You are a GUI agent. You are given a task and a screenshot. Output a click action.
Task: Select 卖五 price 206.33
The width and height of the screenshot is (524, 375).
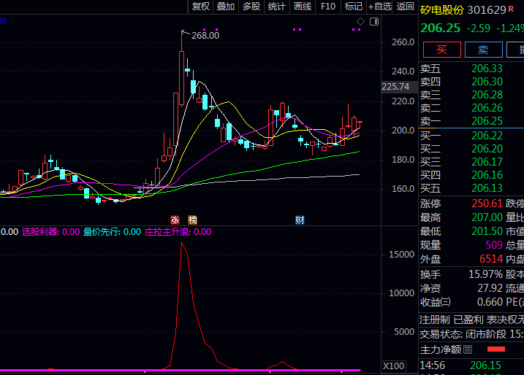click(x=487, y=69)
